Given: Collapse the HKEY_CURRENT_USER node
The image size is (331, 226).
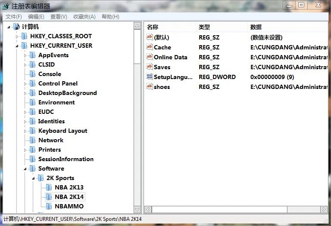Looking at the screenshot, I should pos(17,46).
